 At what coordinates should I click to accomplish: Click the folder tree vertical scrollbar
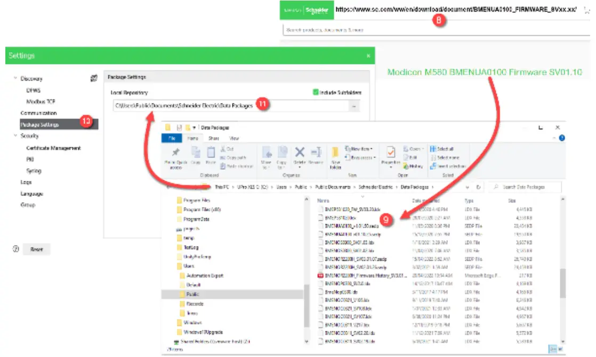(307, 307)
